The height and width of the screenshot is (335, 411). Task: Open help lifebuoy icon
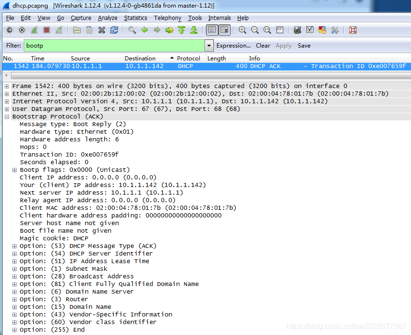pos(353,30)
